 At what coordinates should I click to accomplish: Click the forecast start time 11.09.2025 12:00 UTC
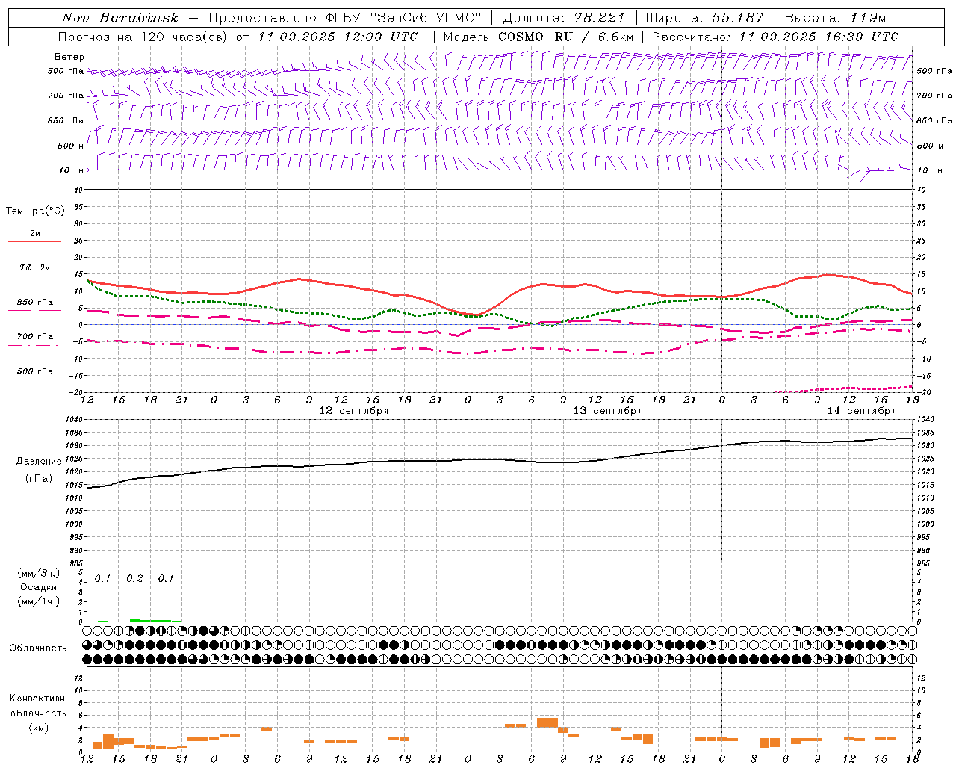[338, 37]
